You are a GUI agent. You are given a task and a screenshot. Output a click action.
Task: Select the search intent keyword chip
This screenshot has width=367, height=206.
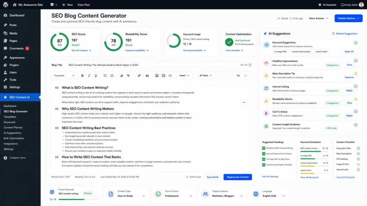point(321,51)
